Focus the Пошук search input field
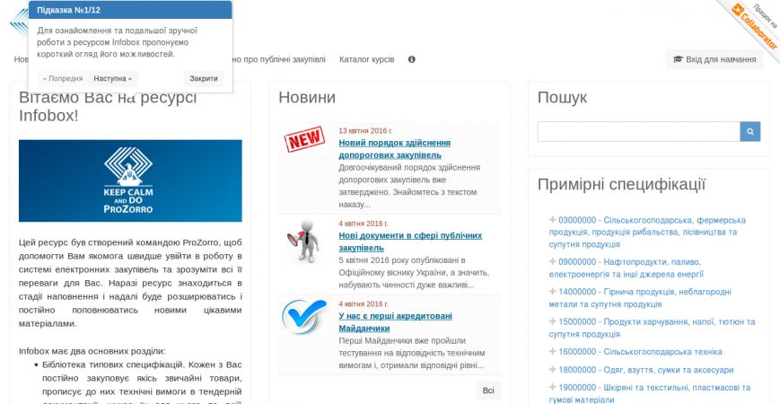The image size is (780, 404). [x=639, y=132]
